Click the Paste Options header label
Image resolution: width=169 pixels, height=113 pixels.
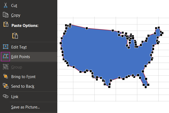(x=25, y=26)
